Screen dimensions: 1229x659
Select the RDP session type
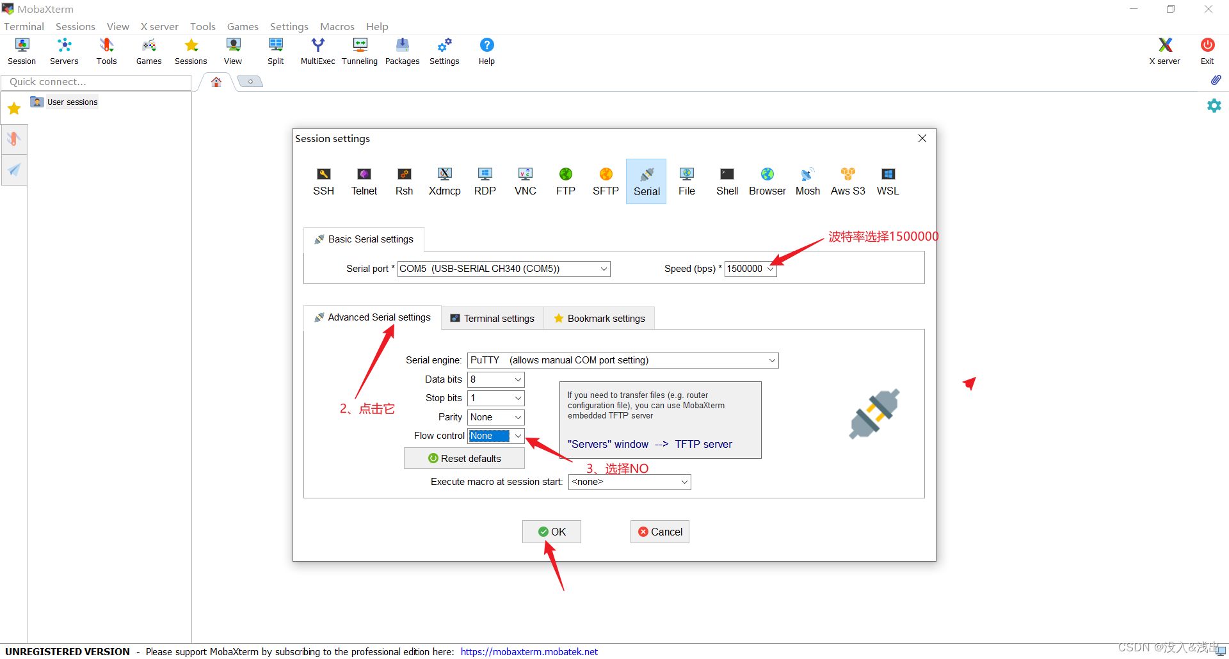[485, 182]
